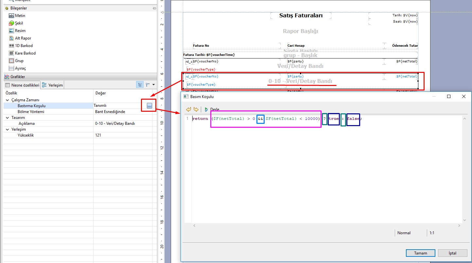Viewport: 472px width, 263px height.
Task: Pick the Şekil shape component
Action: click(19, 23)
